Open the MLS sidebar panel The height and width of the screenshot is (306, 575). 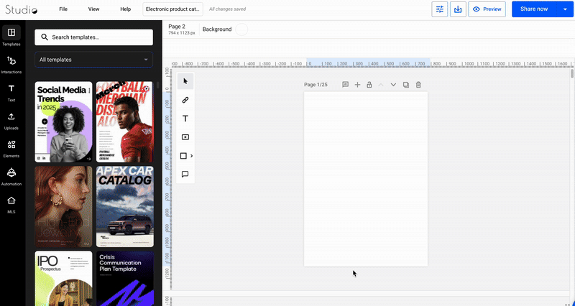pos(11,205)
